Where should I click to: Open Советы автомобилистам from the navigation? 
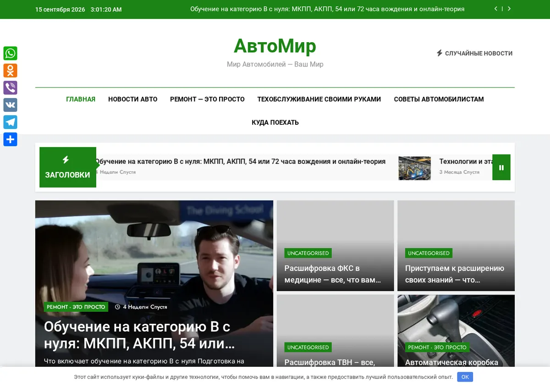pyautogui.click(x=439, y=99)
